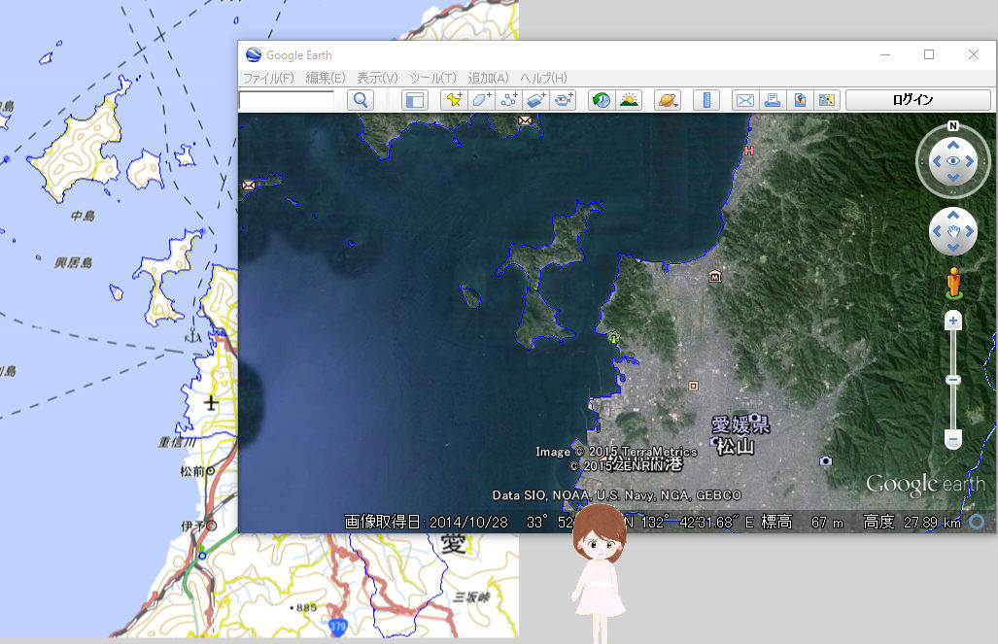Click the ログイン button

click(912, 100)
